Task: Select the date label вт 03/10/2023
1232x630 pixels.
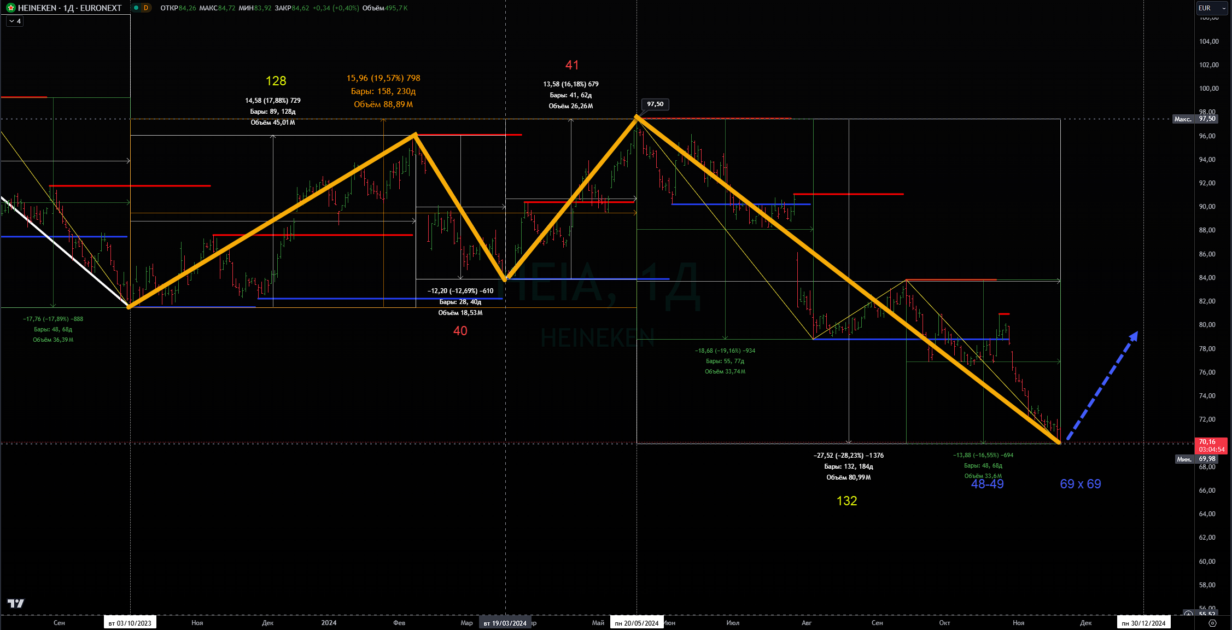Action: pos(130,623)
